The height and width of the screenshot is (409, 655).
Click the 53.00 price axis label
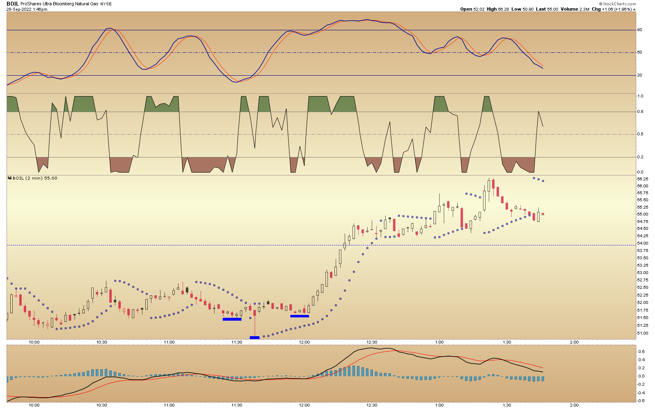point(643,273)
